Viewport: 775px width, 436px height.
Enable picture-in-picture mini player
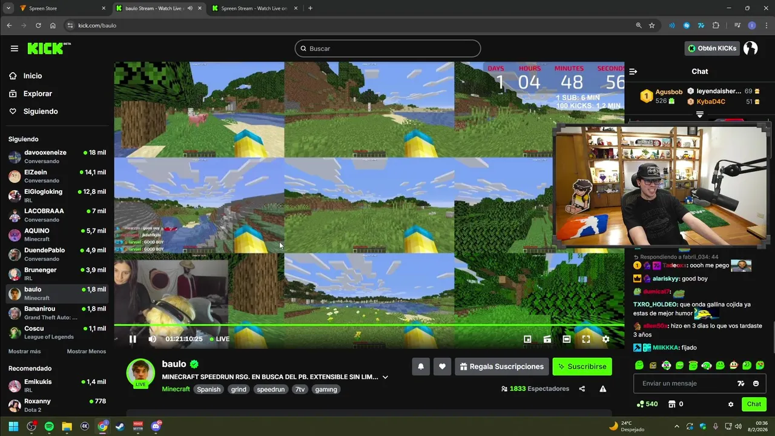click(x=527, y=339)
